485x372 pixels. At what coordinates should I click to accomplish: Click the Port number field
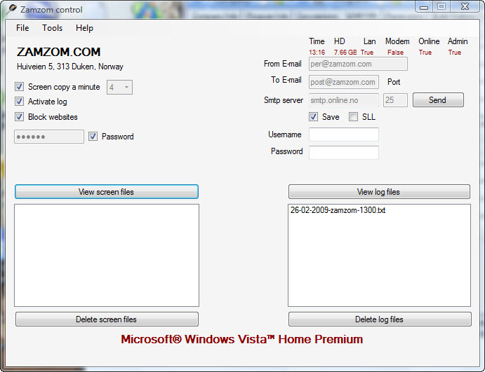395,100
